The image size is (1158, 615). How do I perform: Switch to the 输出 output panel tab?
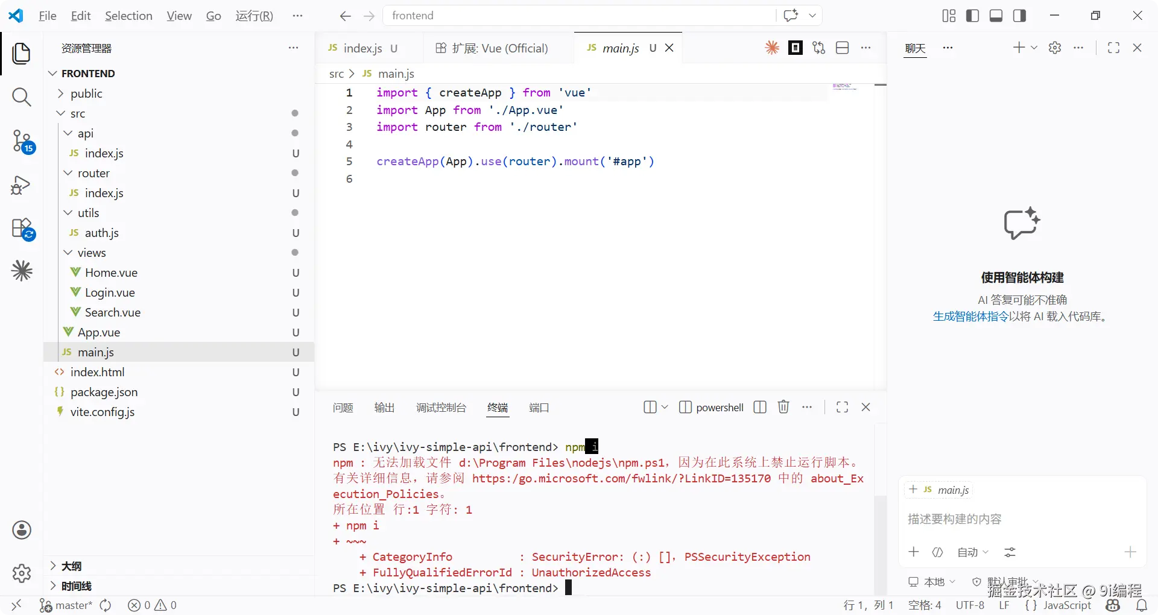(384, 408)
